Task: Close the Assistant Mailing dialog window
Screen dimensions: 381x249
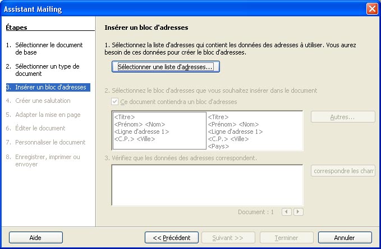Action: point(371,9)
